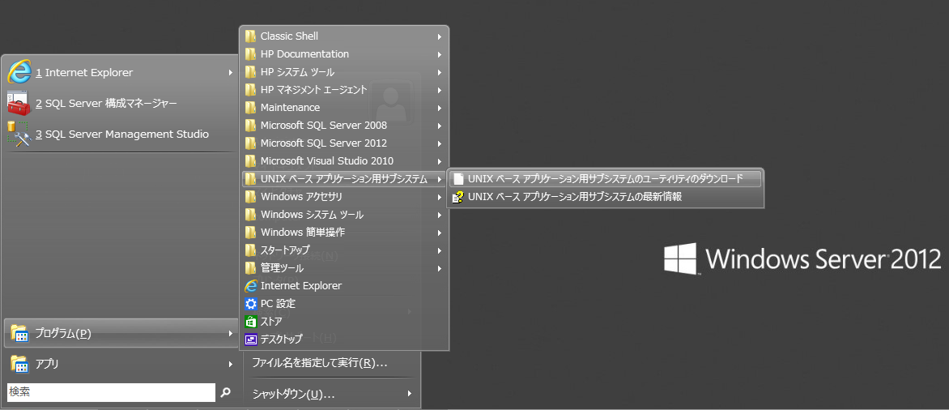This screenshot has width=949, height=410.
Task: Open the Microsoft Visual Studio 2010 folder
Action: coord(326,161)
